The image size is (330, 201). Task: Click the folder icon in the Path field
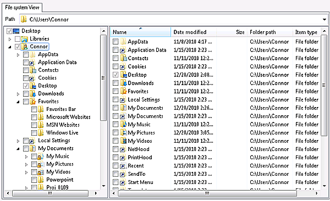tap(24, 19)
